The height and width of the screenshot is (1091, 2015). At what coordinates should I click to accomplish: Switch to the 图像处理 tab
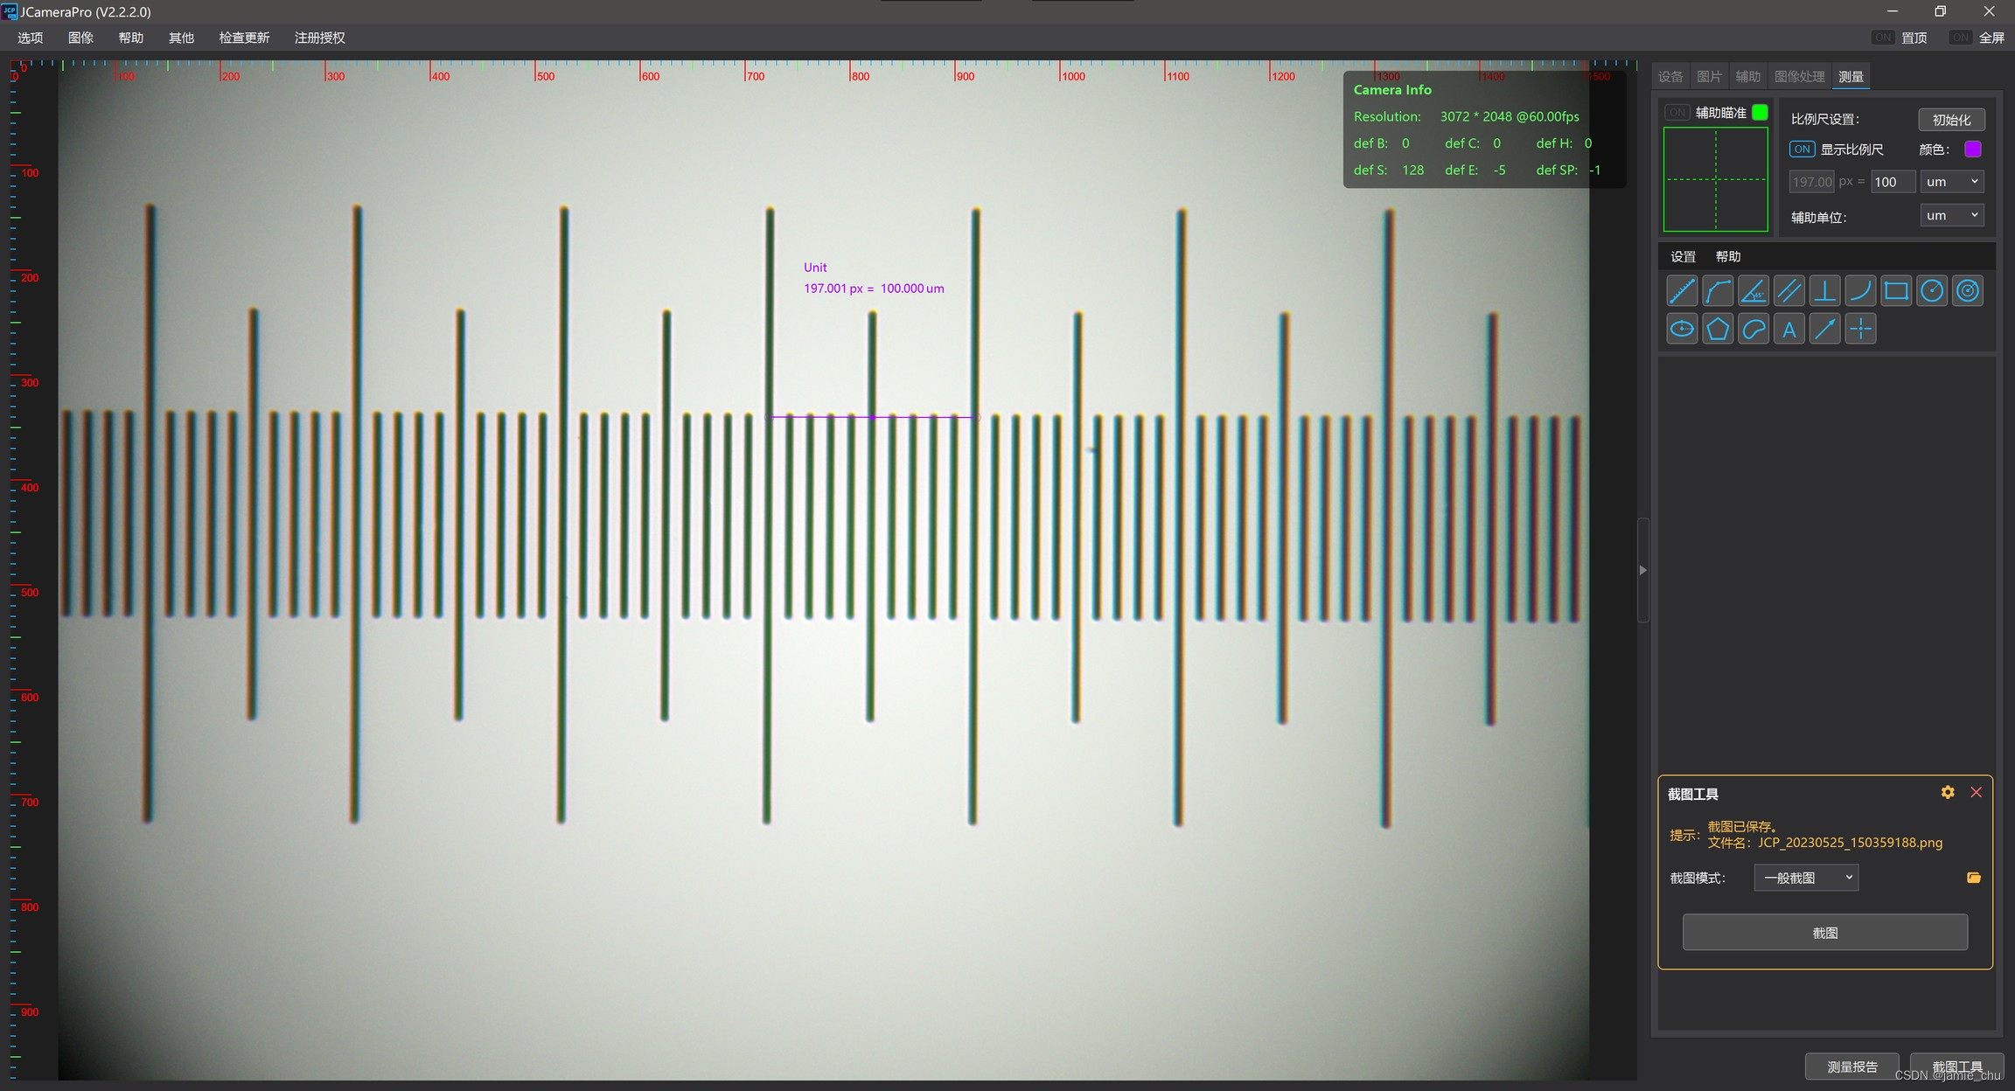point(1799,77)
